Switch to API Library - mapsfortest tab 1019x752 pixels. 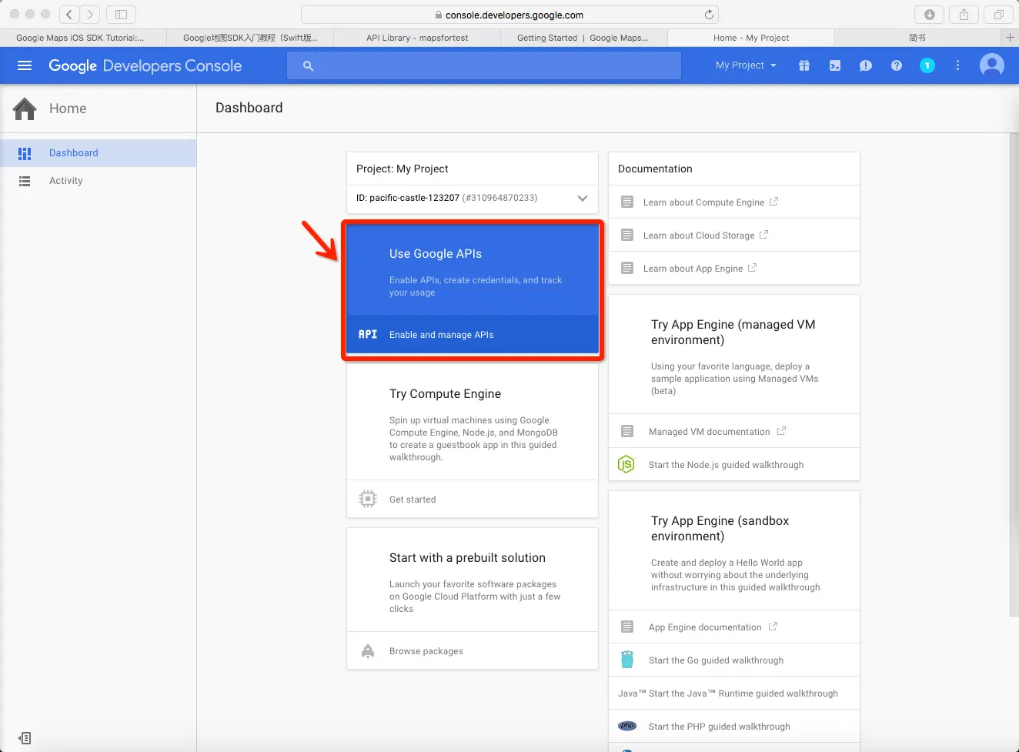click(x=417, y=37)
